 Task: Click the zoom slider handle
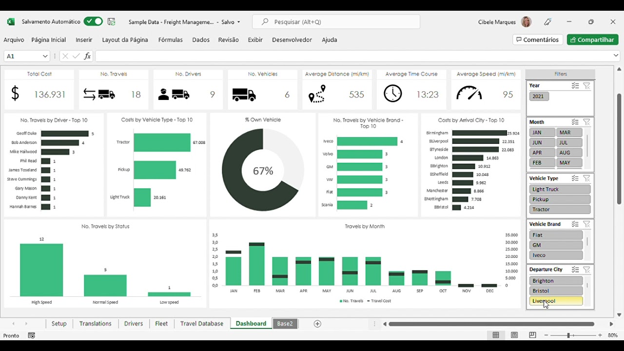coord(568,335)
